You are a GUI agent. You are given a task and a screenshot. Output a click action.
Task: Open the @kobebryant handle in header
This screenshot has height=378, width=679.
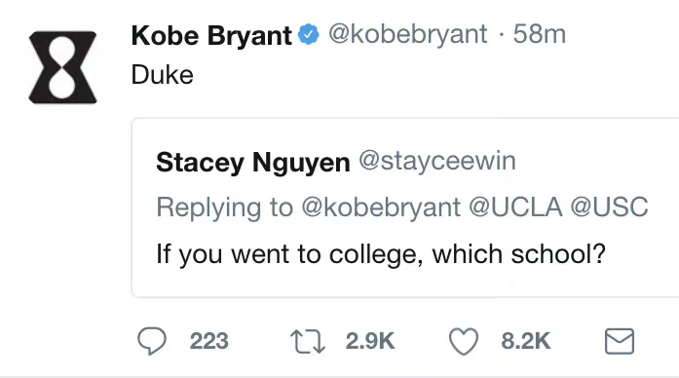click(x=408, y=34)
